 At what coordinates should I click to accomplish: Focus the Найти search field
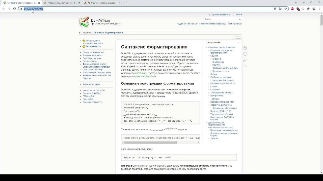221,19
